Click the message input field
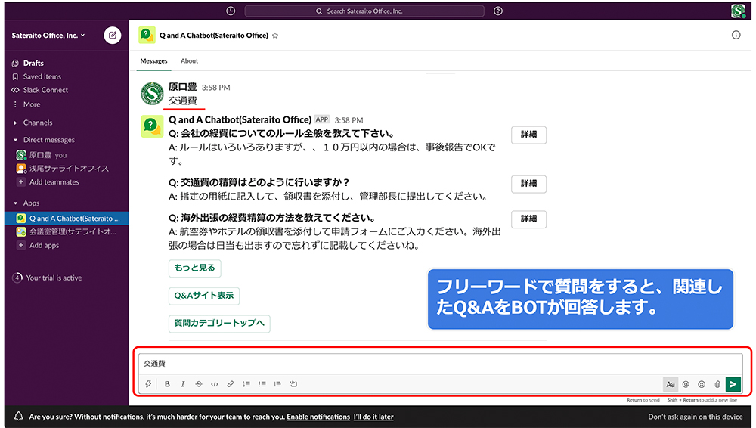The width and height of the screenshot is (756, 428). click(x=440, y=363)
